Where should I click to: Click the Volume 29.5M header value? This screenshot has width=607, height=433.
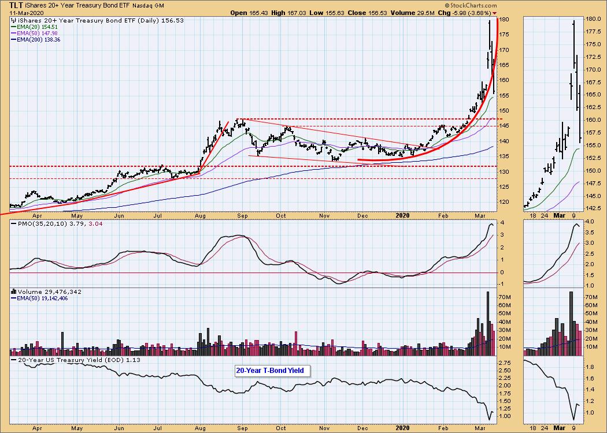pyautogui.click(x=412, y=13)
